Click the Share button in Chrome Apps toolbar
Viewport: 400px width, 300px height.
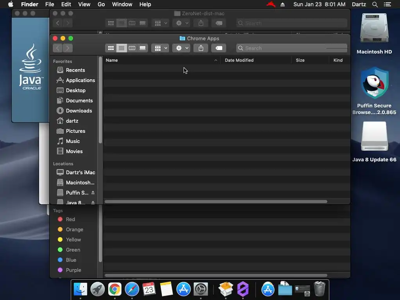[201, 48]
